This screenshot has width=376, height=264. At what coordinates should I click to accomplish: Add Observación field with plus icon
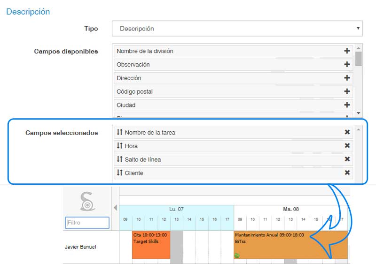coord(347,64)
